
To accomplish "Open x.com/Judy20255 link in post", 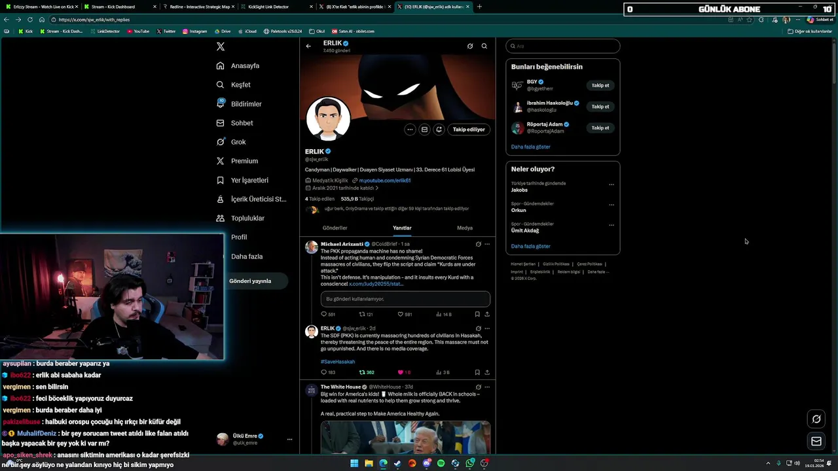I will (376, 284).
